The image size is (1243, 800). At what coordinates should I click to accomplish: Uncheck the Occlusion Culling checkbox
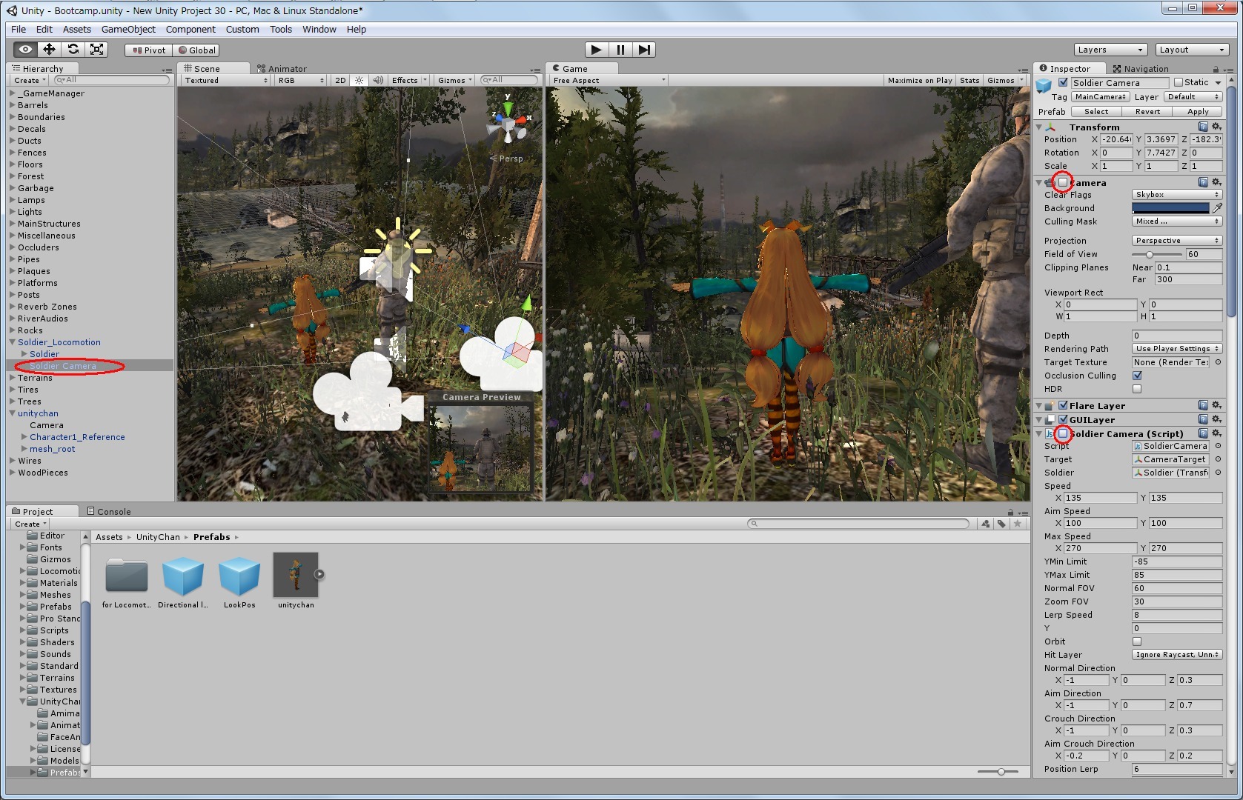coord(1137,376)
